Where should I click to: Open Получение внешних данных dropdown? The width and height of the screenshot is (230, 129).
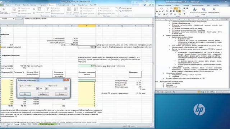tap(4, 11)
